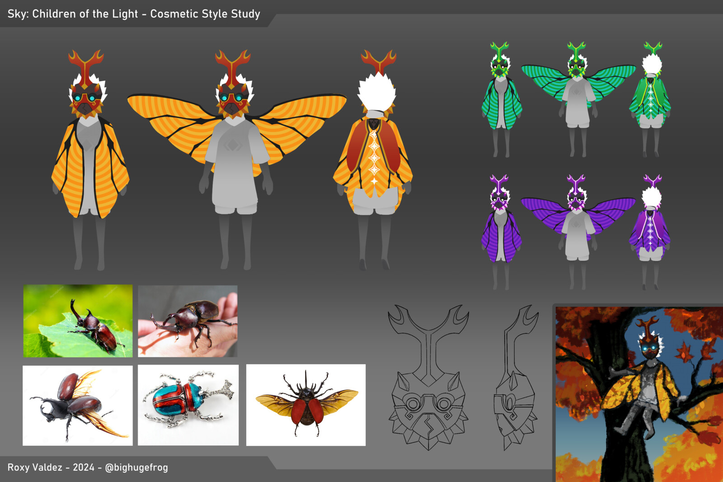Click the green variant with spread wings
This screenshot has width=723, height=482.
(578, 99)
